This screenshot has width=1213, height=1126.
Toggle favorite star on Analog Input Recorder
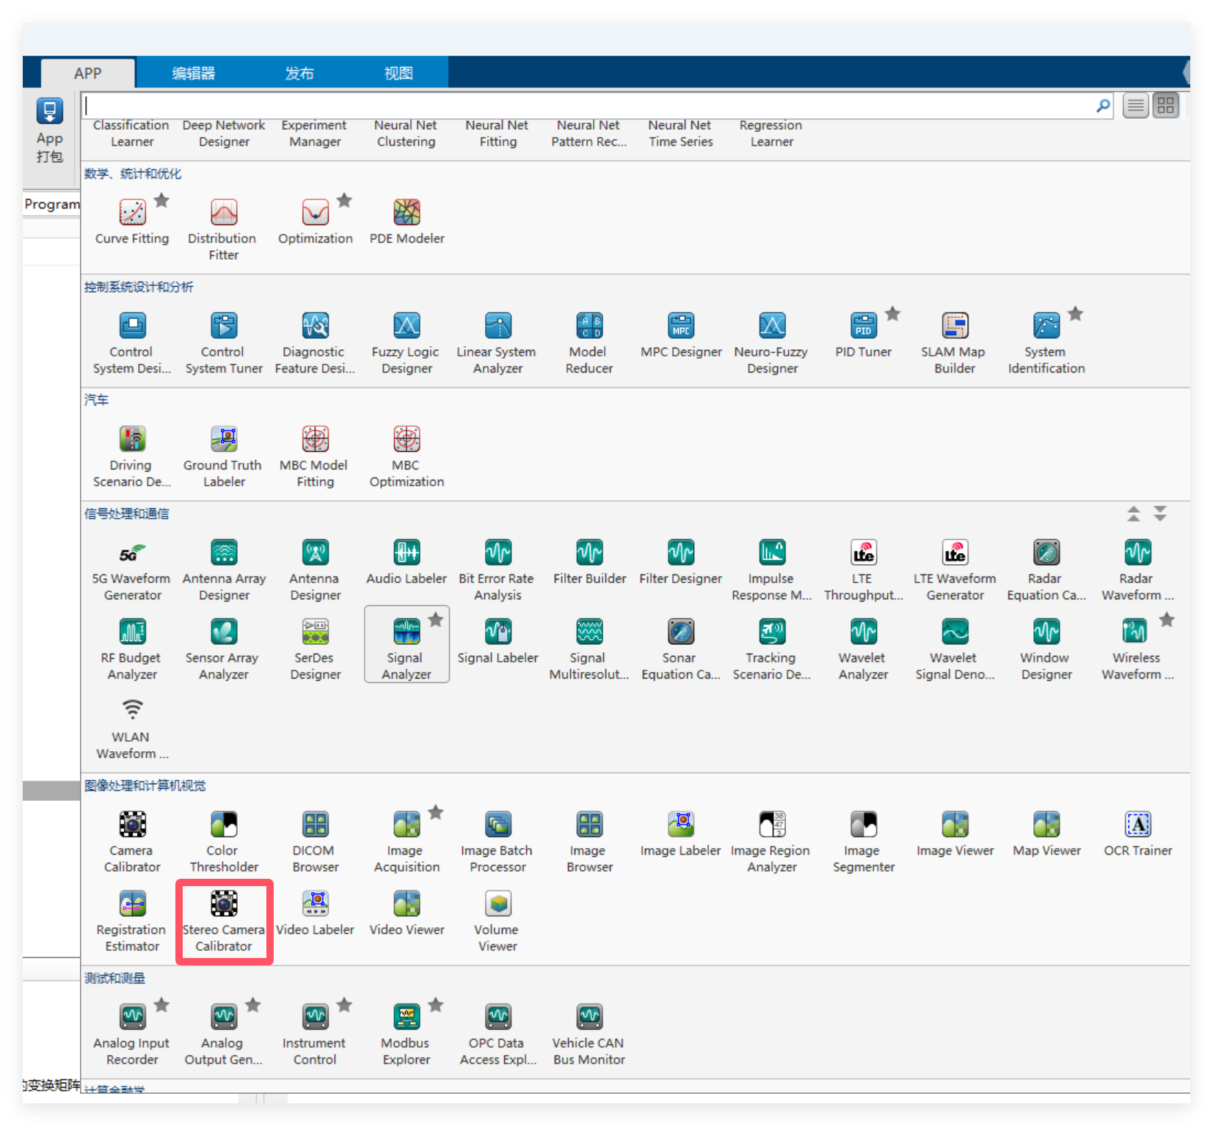coord(162,1005)
